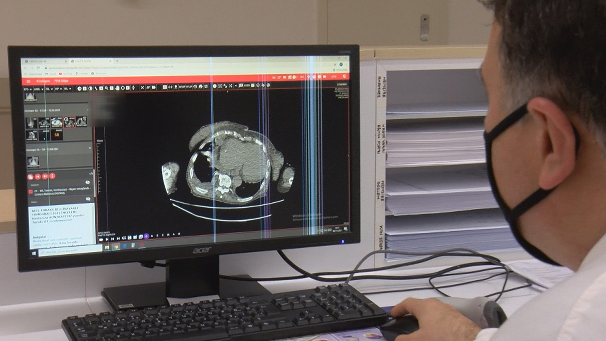Toggle the purple circle button in playback bar
The image size is (606, 341).
146,236
